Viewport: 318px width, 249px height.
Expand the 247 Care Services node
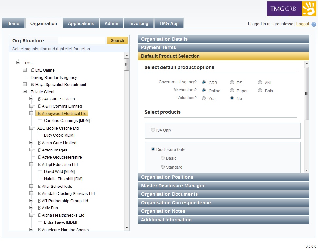coord(31,99)
